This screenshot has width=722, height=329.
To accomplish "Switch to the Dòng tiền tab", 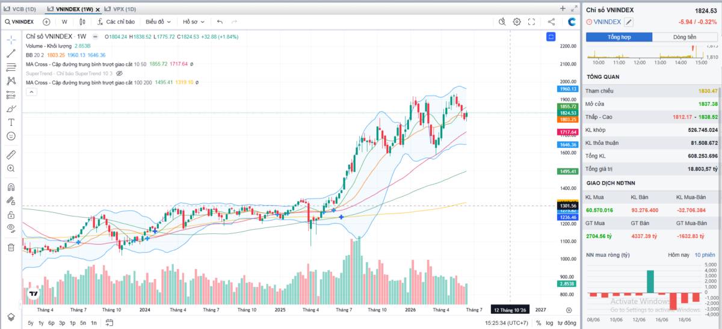I will click(x=685, y=37).
